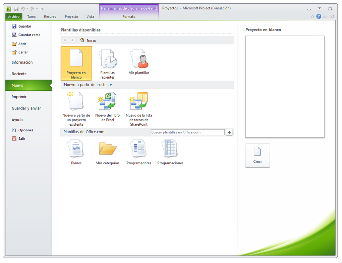Choose Nuevo a partir de un proyecto existente

76,109
